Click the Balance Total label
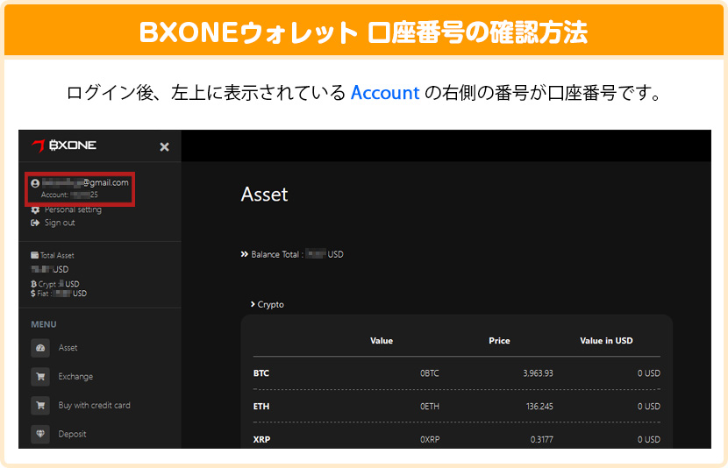 click(x=277, y=254)
